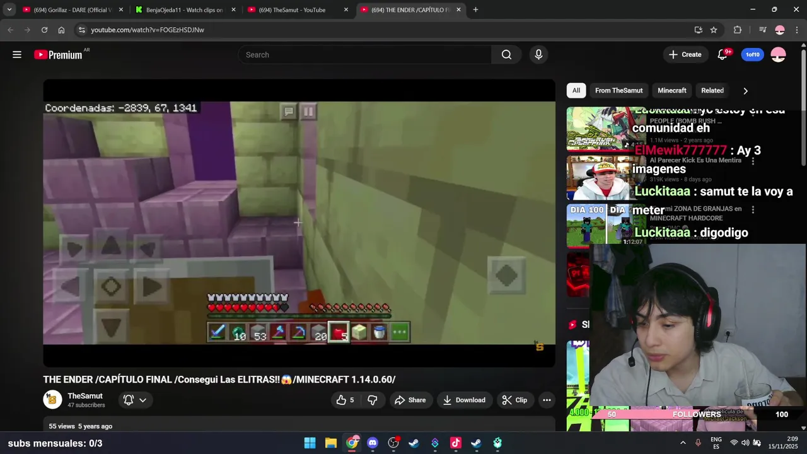Image resolution: width=807 pixels, height=454 pixels.
Task: Select the Minecraft filter chip
Action: coord(672,90)
